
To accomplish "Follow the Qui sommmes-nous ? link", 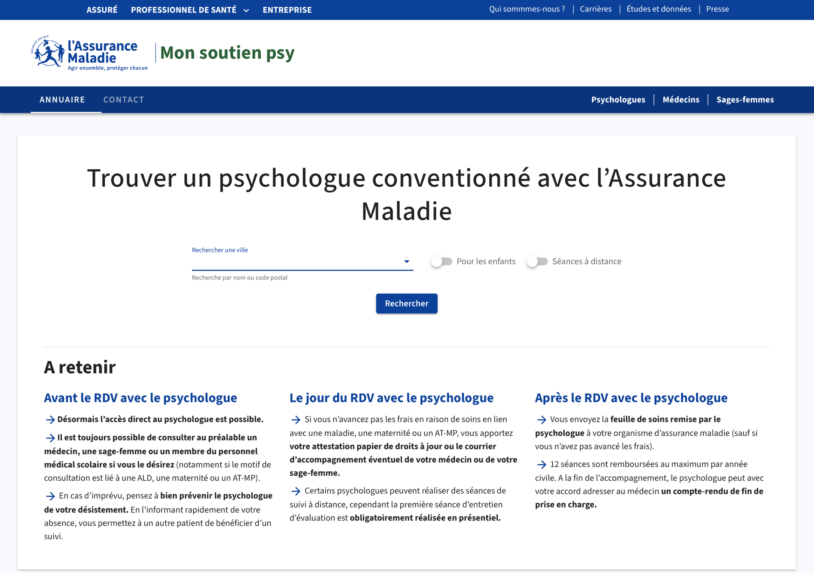I will tap(527, 9).
